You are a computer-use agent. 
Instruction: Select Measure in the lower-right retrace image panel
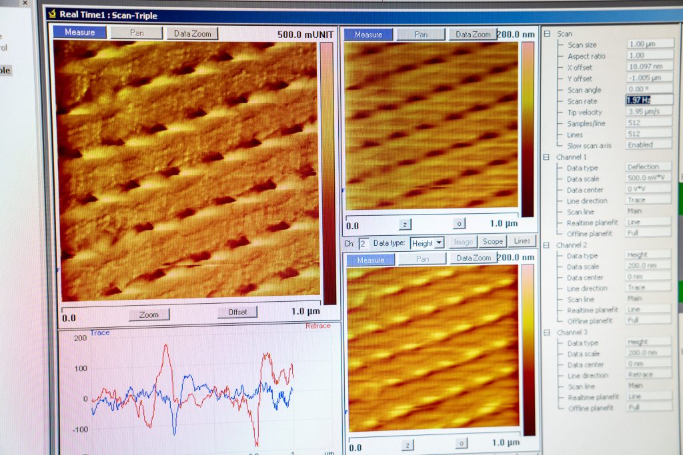(x=371, y=260)
